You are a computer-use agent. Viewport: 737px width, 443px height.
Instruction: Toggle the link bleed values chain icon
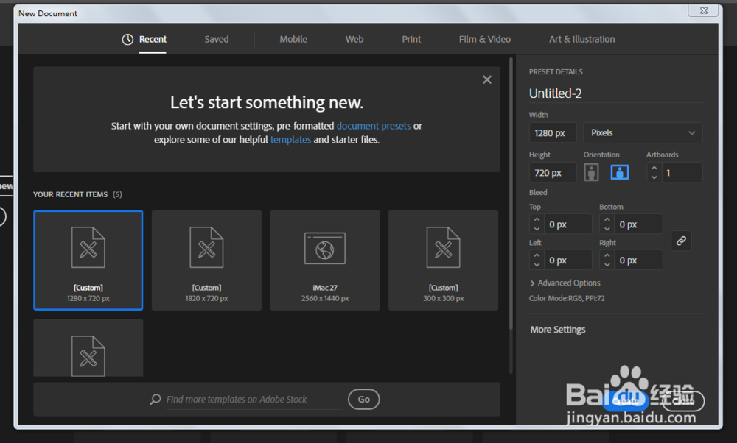(681, 241)
